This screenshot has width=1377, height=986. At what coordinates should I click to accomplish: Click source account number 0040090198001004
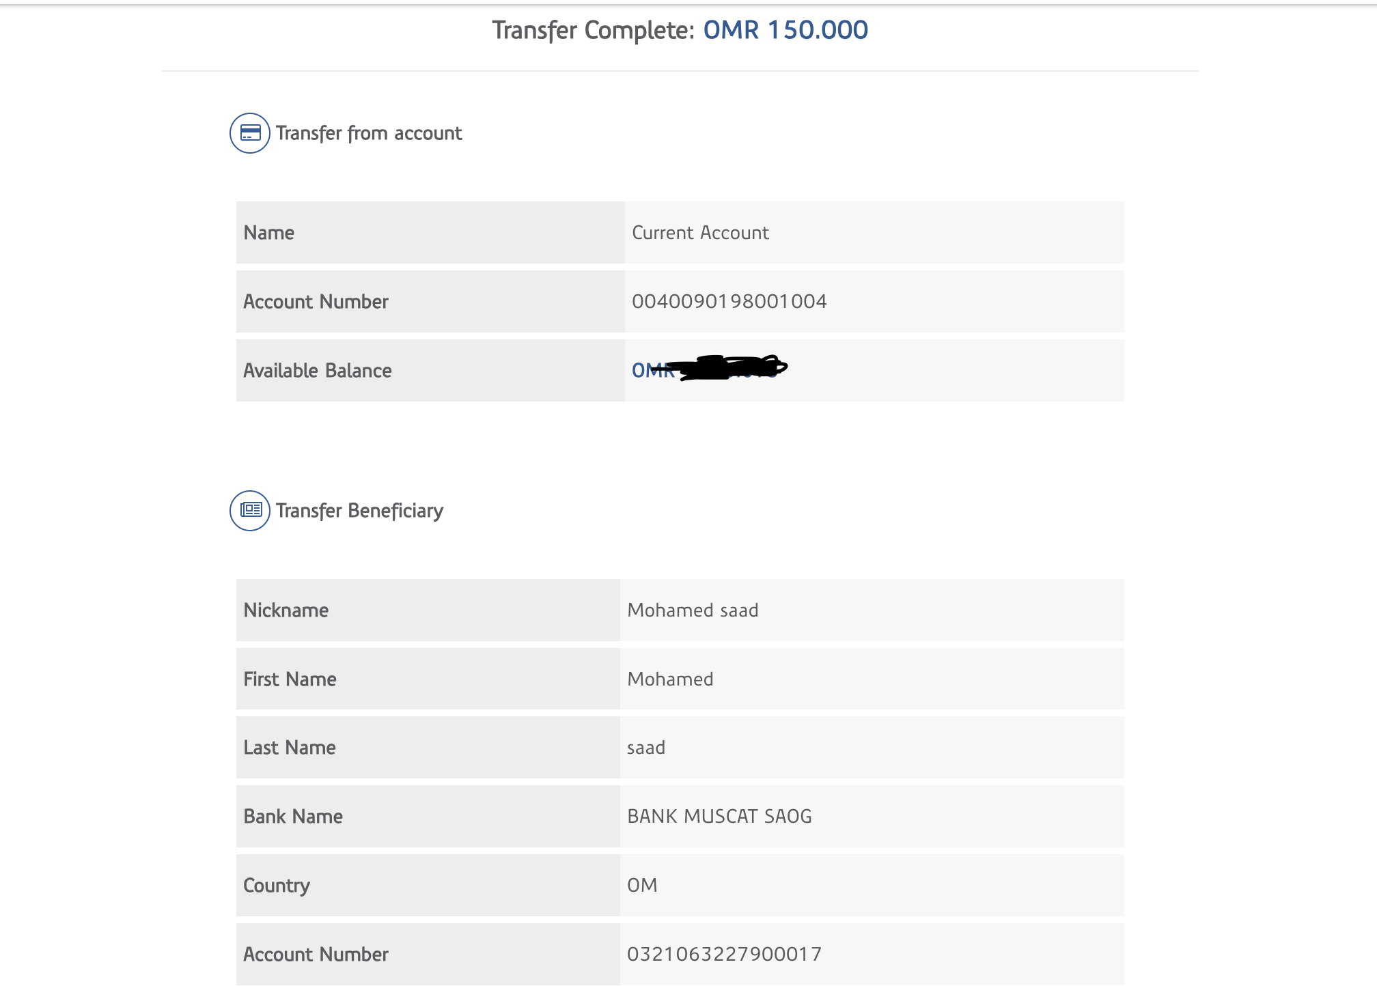(729, 301)
